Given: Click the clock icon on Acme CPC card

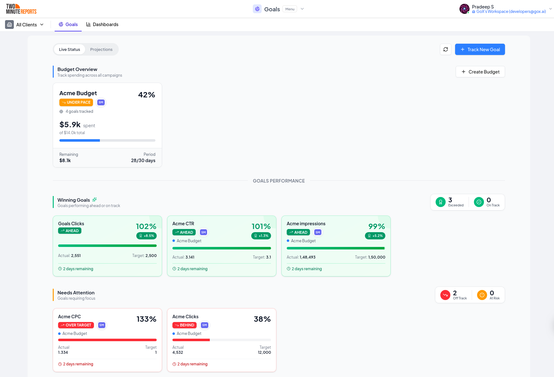Looking at the screenshot, I should point(60,364).
